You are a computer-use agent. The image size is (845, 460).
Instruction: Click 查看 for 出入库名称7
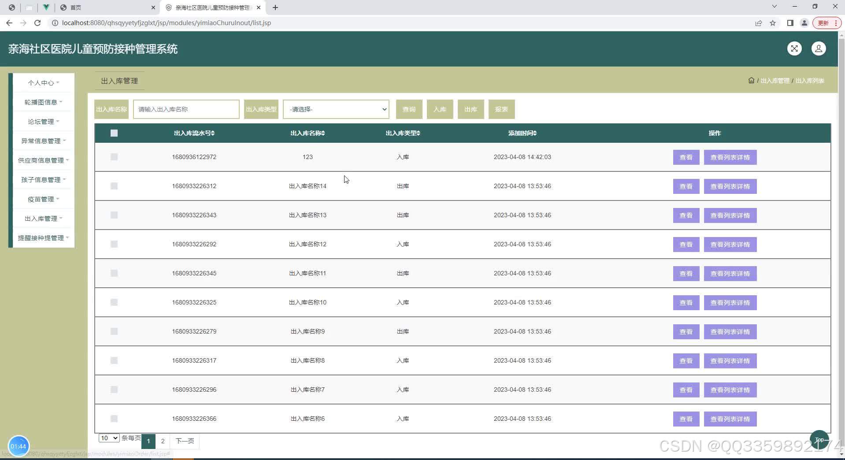tap(686, 390)
